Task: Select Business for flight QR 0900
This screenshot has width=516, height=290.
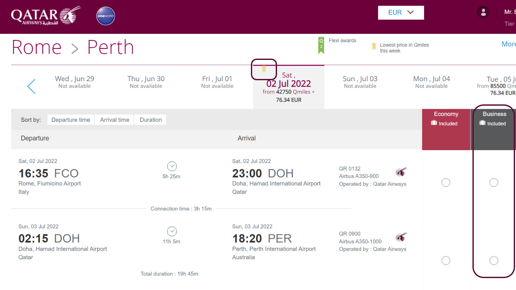Action: pyautogui.click(x=494, y=261)
